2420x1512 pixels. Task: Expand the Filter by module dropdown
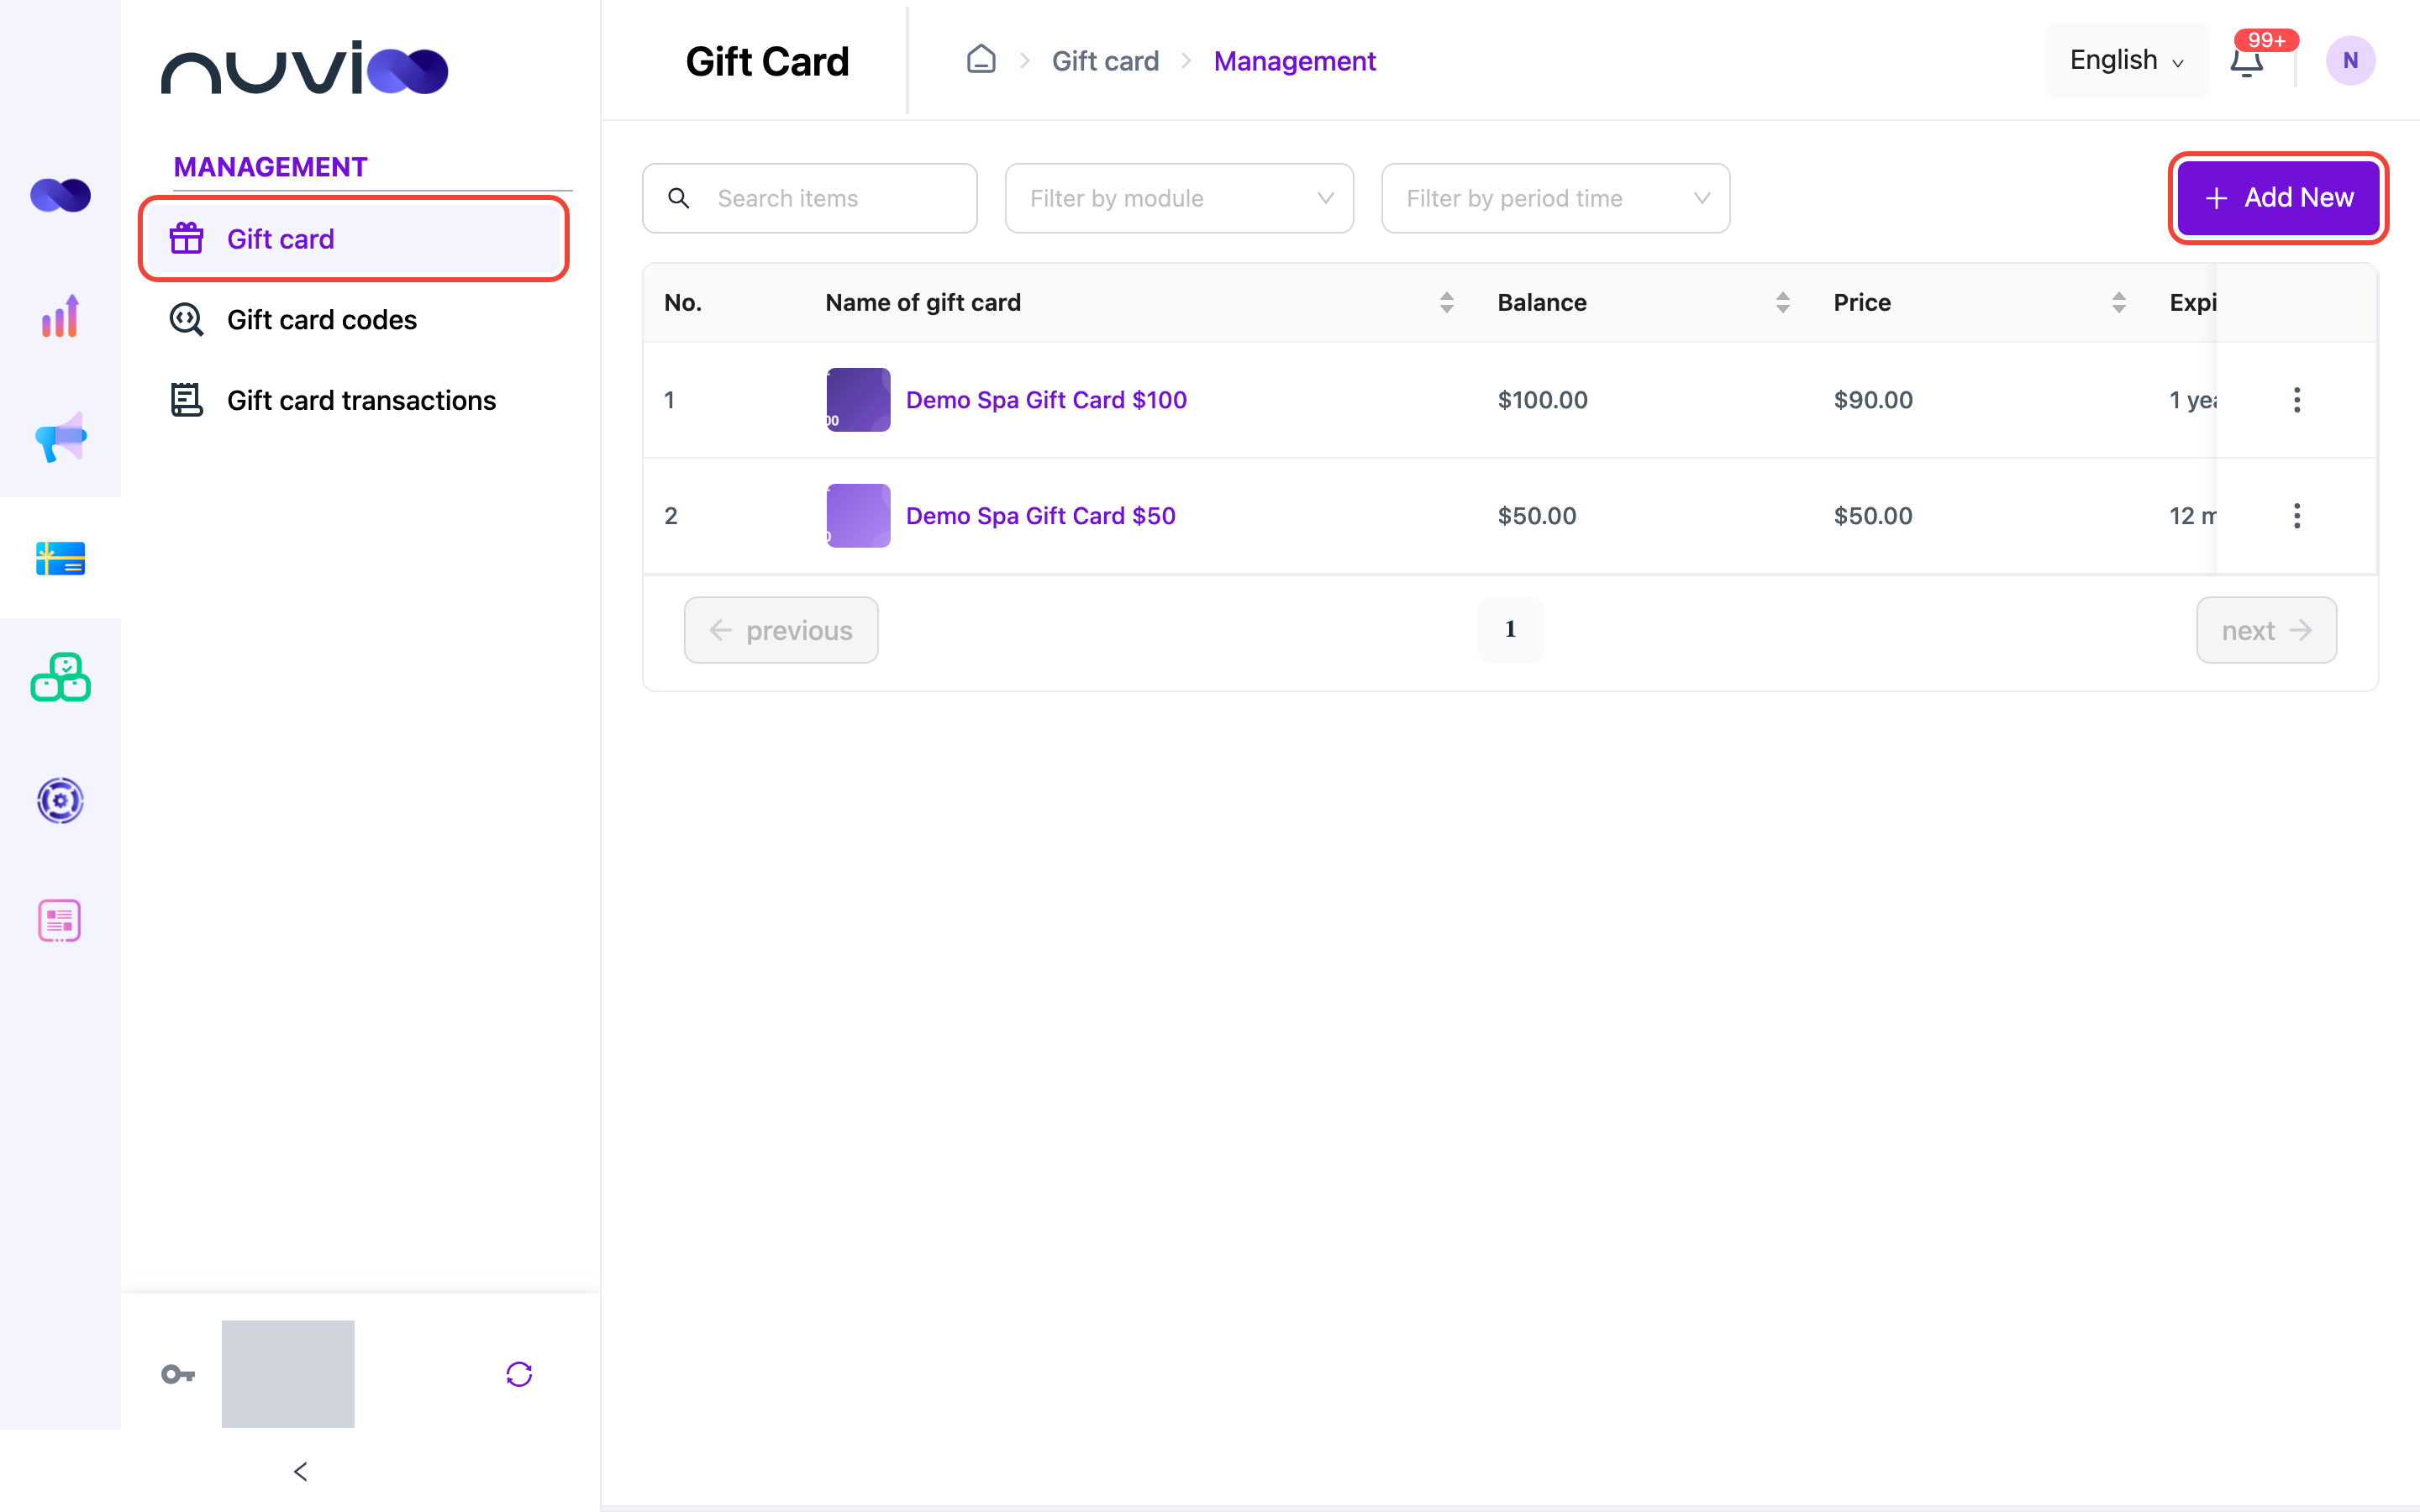pos(1179,198)
